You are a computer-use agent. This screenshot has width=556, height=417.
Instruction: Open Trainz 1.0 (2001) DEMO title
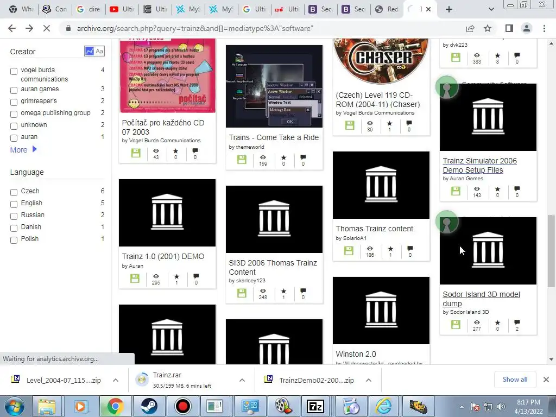[163, 256]
